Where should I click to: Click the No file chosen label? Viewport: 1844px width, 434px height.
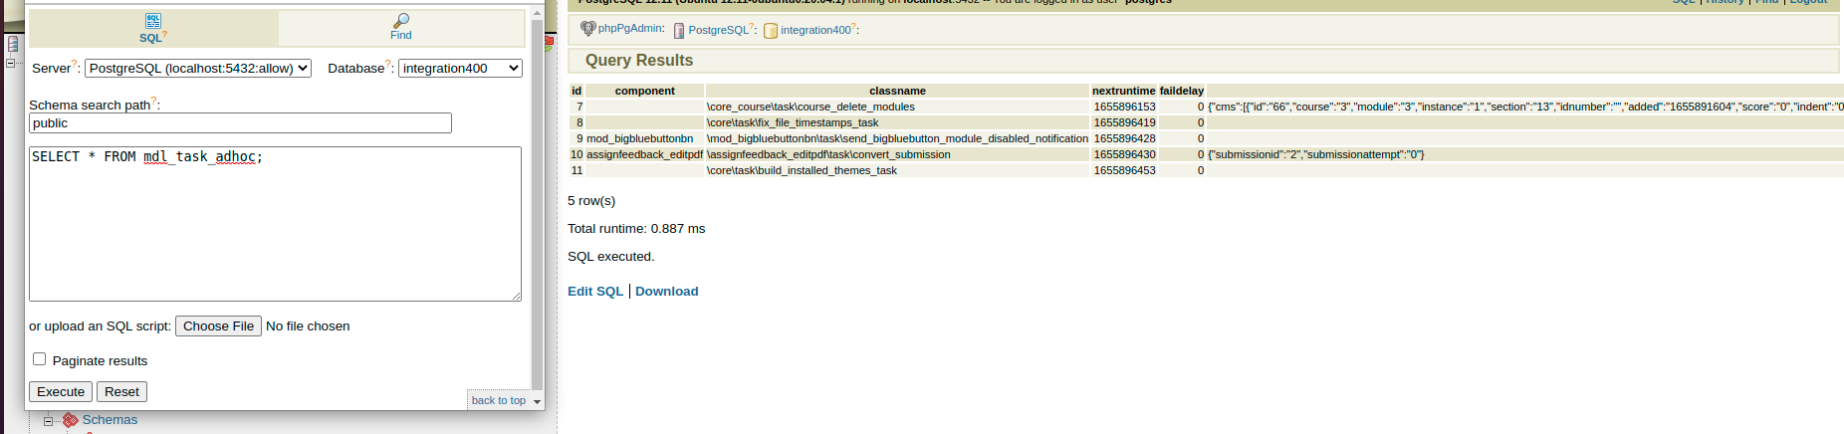308,326
